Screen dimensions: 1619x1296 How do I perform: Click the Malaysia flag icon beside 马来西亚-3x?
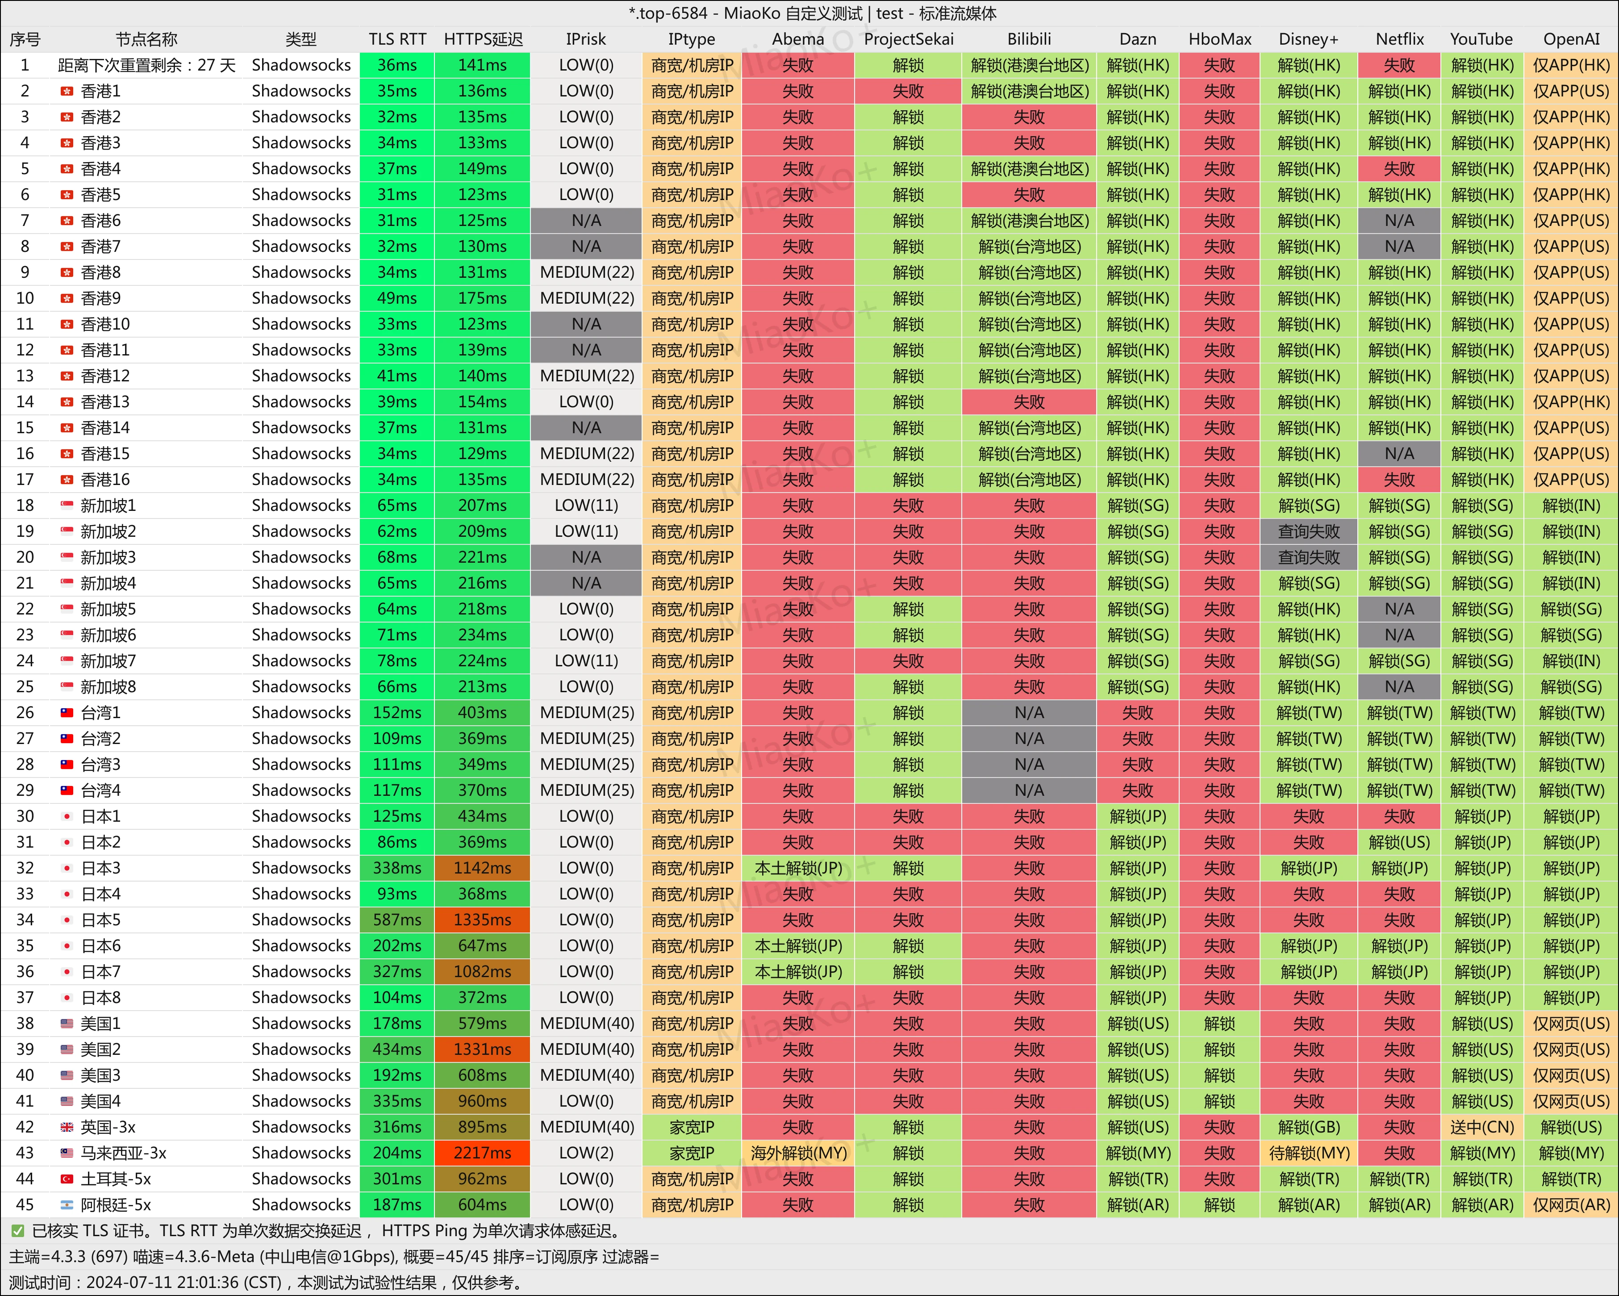(67, 1154)
